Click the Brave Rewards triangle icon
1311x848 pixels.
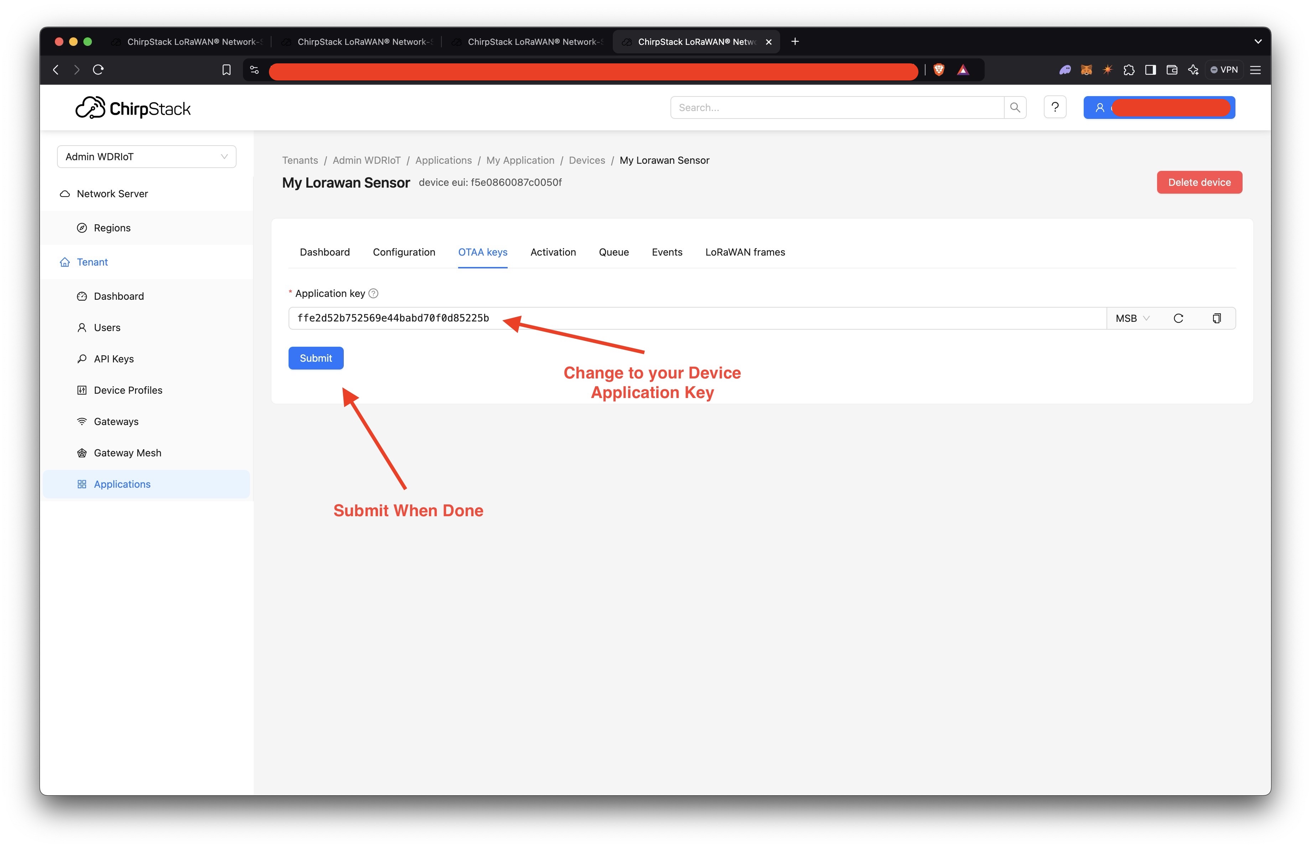(x=963, y=70)
